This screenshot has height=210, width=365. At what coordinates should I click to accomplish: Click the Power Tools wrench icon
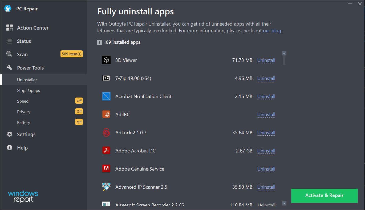[10, 68]
